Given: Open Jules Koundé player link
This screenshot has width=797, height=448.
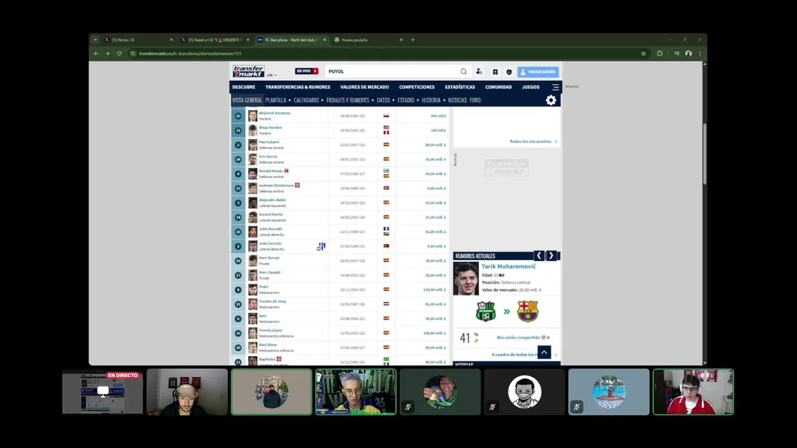Looking at the screenshot, I should 270,229.
